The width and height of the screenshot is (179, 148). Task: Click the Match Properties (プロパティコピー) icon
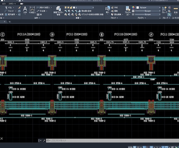[x=128, y=11]
